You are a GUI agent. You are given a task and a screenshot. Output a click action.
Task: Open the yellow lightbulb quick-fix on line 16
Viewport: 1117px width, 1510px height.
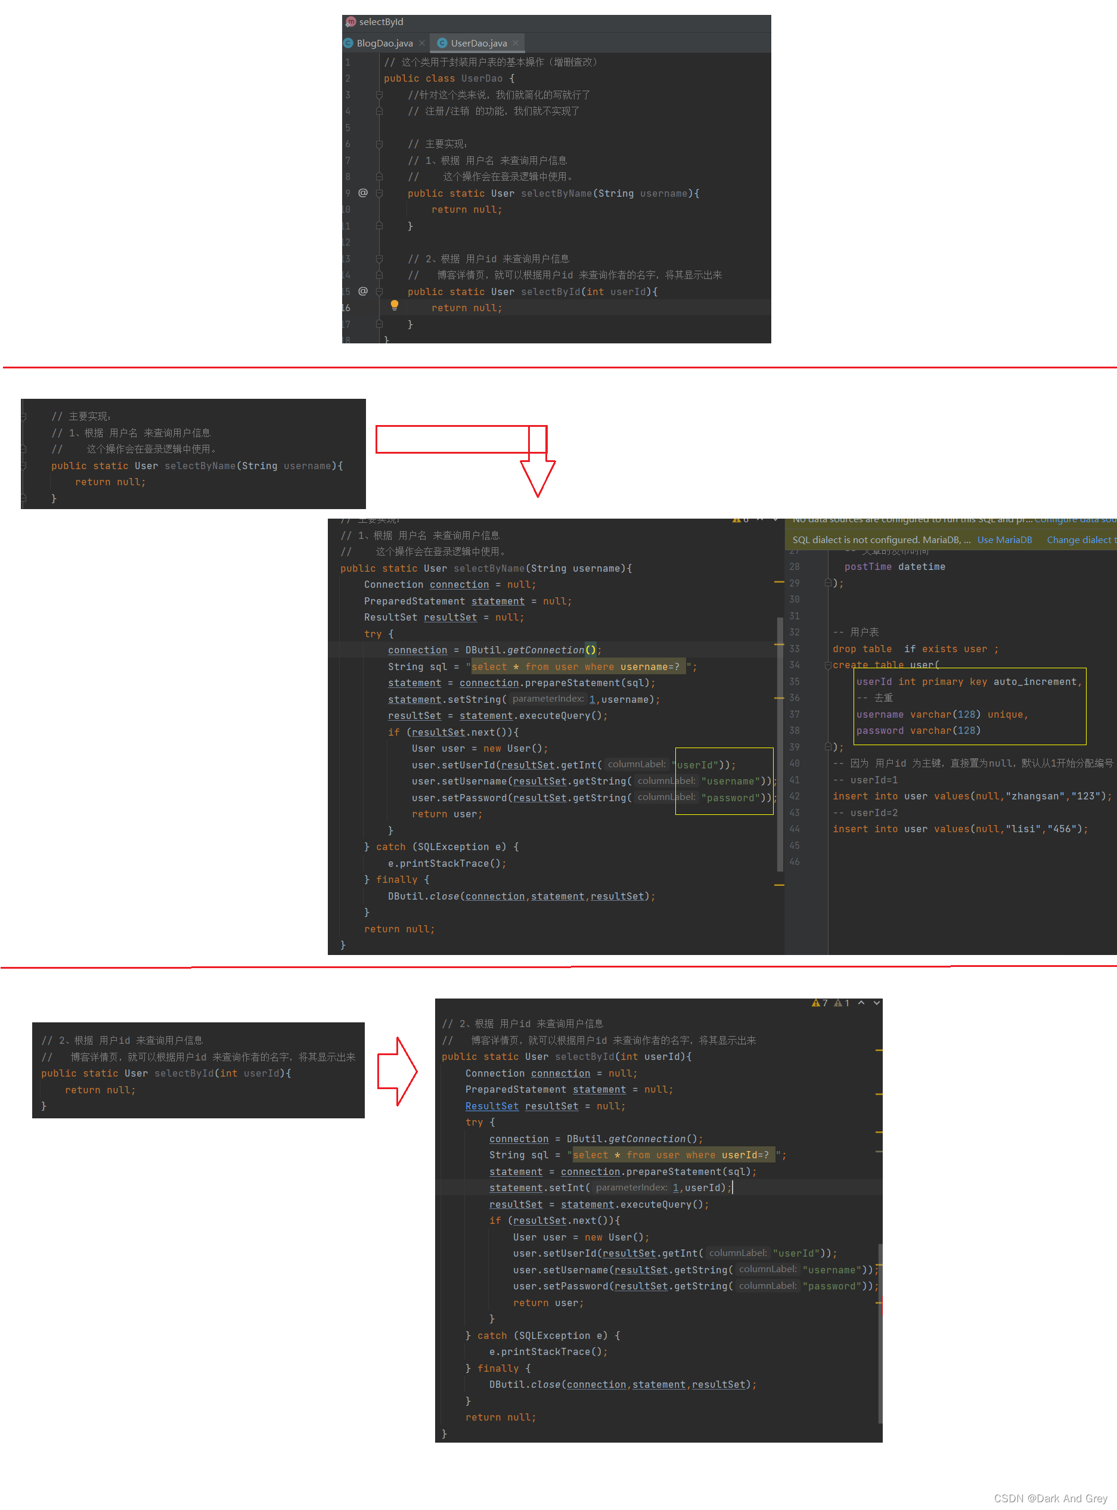pos(395,306)
